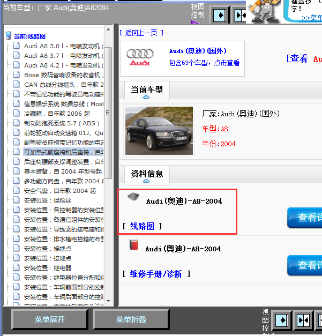
Task: Click 查看 button in 线路图 row
Action: click(305, 218)
